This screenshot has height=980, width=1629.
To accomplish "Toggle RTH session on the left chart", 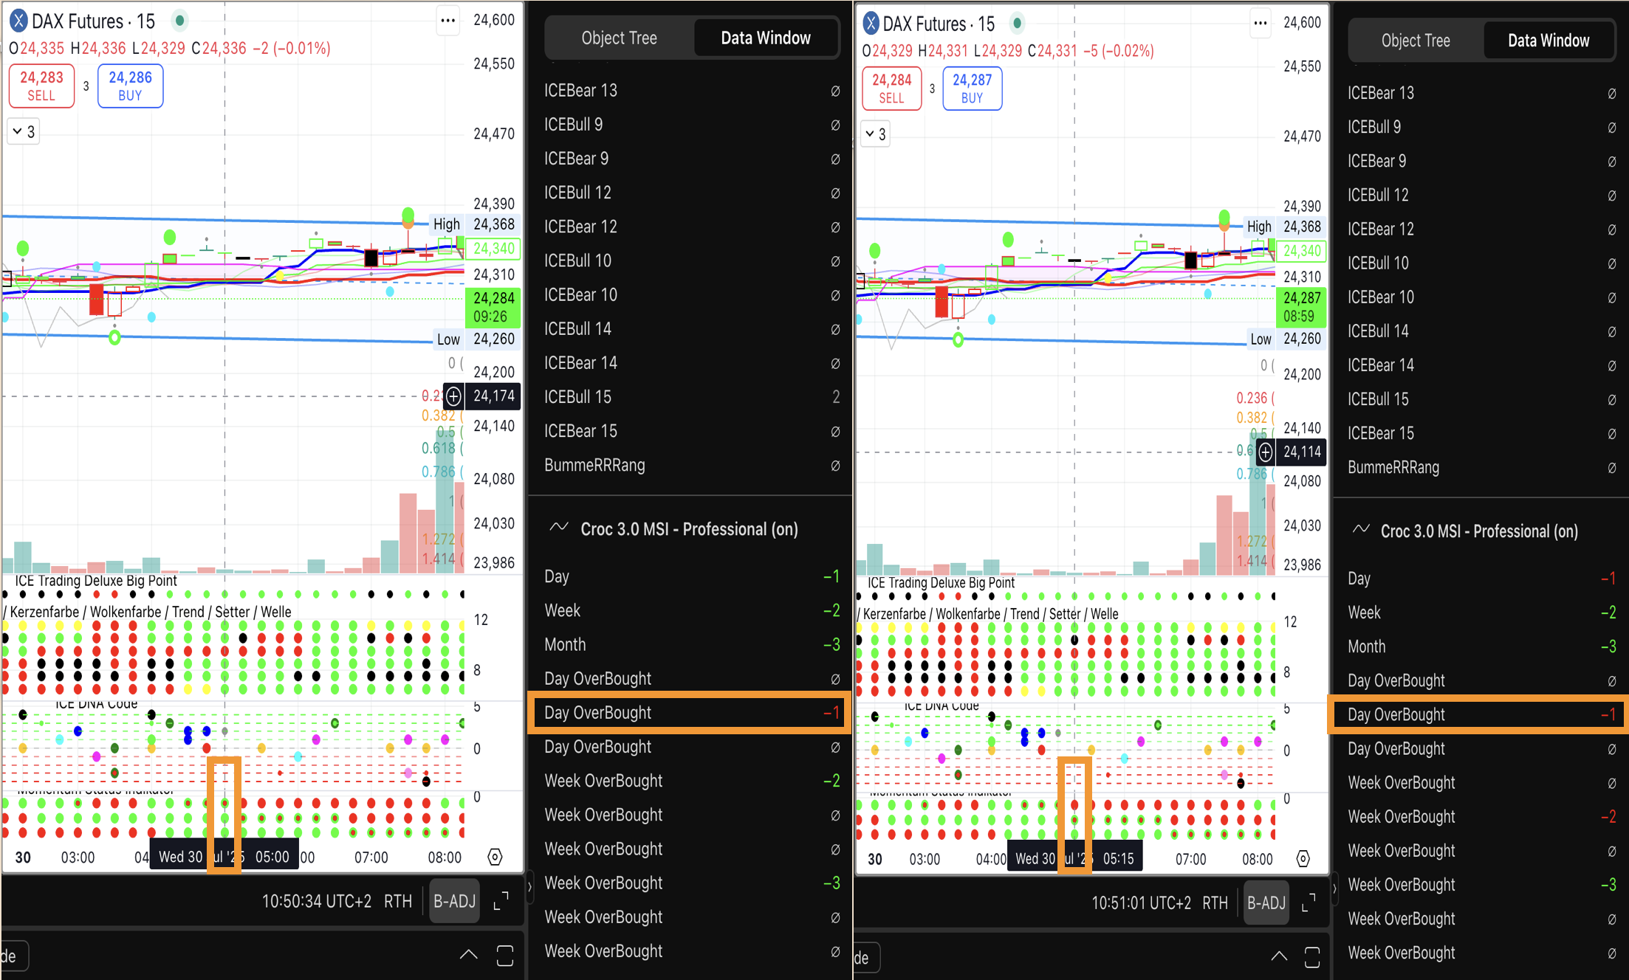I will [x=398, y=901].
